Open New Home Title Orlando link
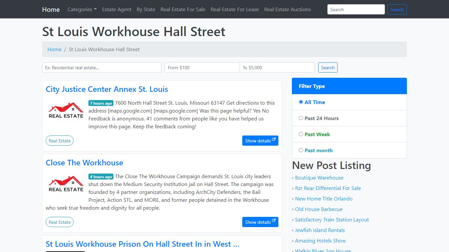Image resolution: width=449 pixels, height=252 pixels. (324, 199)
